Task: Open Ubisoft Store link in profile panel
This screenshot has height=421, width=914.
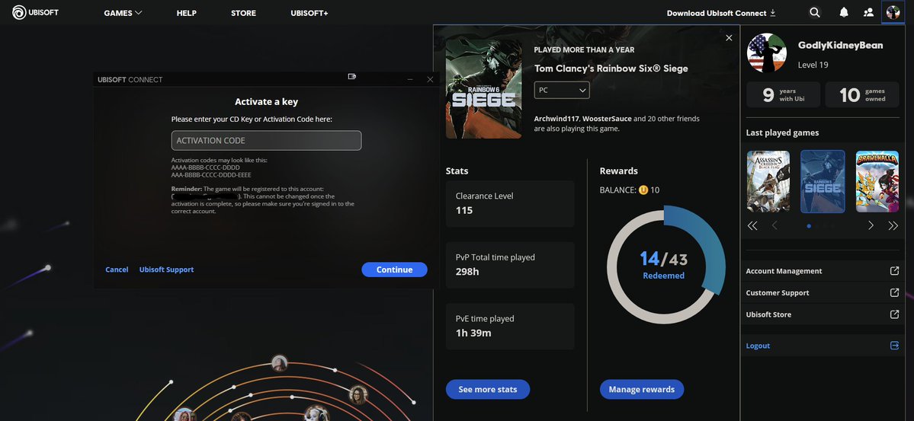Action: (768, 314)
